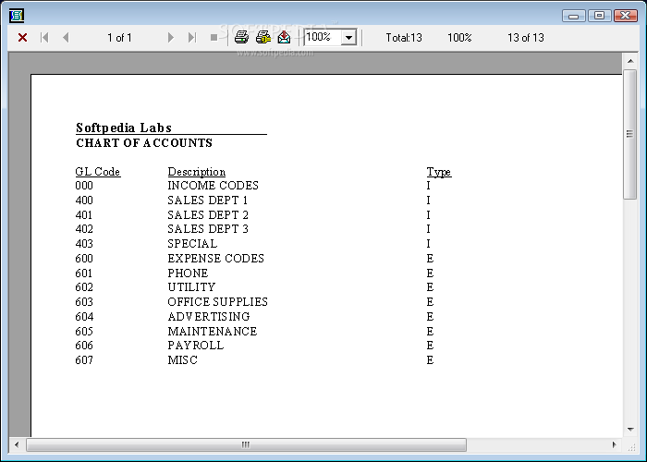The width and height of the screenshot is (647, 462).
Task: Print the Chart of Accounts report
Action: 242,38
